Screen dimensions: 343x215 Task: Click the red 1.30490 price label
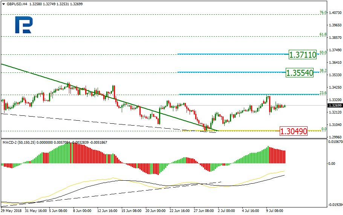coord(294,131)
